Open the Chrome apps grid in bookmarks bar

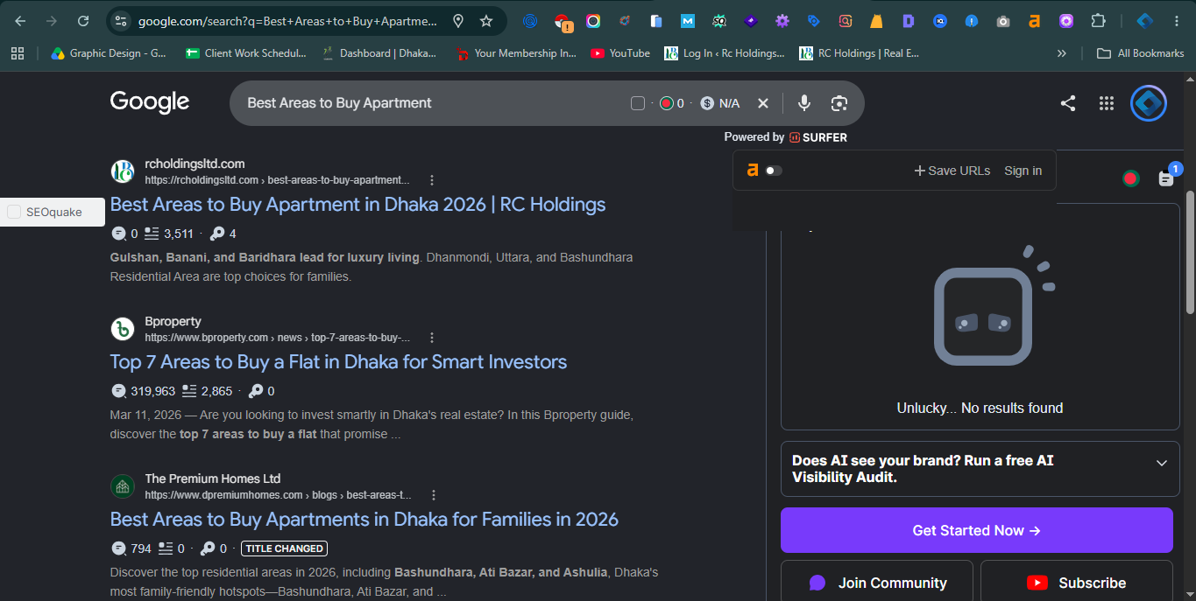click(18, 53)
